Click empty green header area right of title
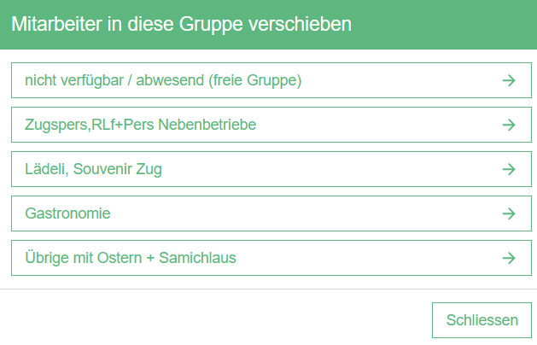The height and width of the screenshot is (345, 537). tap(444, 24)
